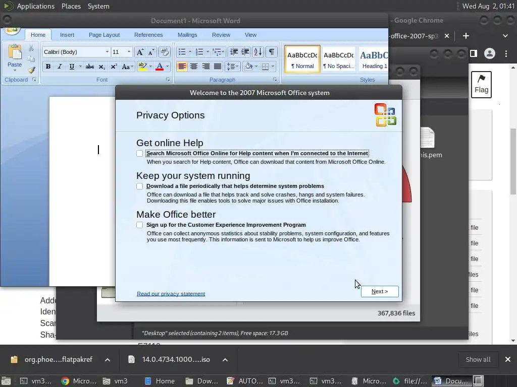Open the View ribbon tab

(250, 35)
